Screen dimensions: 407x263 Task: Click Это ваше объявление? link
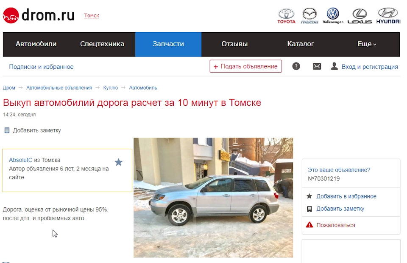coord(339,170)
